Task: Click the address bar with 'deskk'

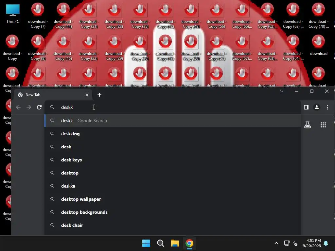Action: tap(173, 107)
